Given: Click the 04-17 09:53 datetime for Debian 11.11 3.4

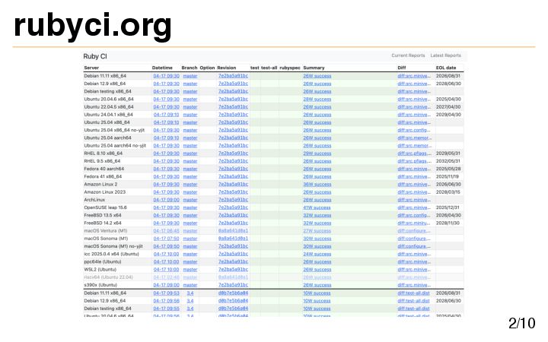Looking at the screenshot, I should (x=167, y=293).
